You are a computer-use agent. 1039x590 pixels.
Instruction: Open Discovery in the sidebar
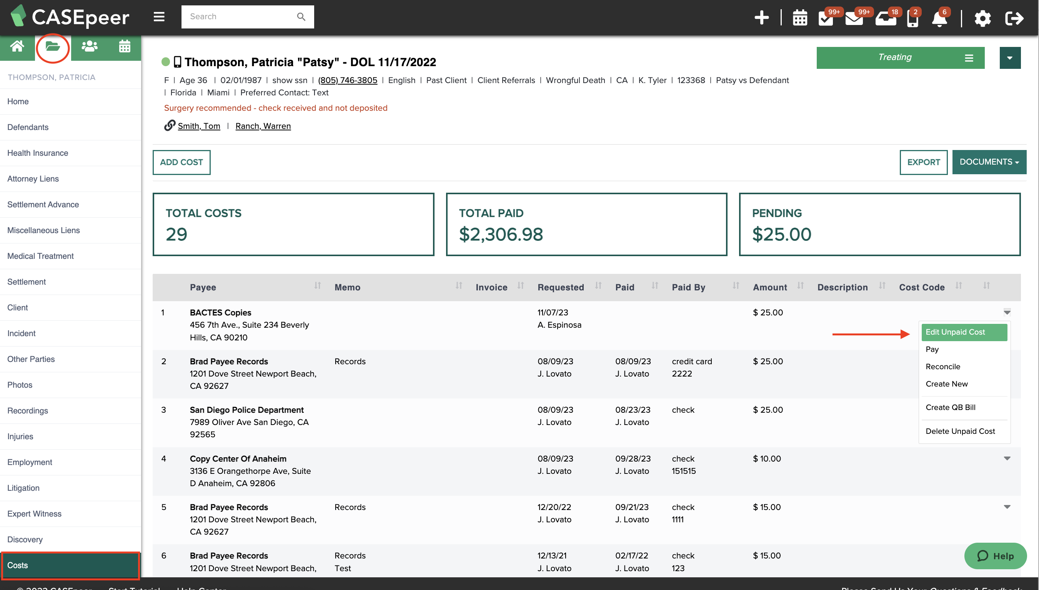pos(70,540)
